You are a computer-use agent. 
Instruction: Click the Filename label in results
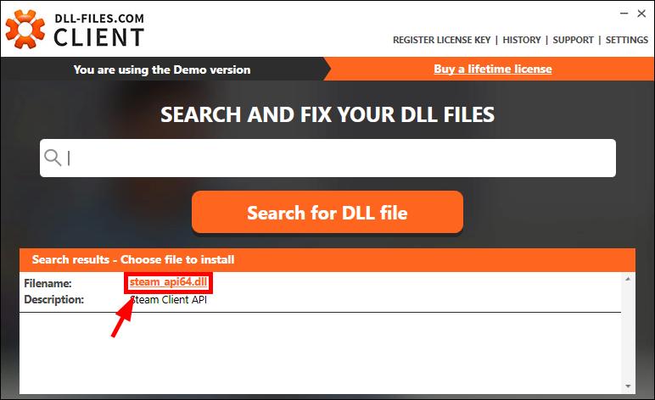pyautogui.click(x=48, y=284)
